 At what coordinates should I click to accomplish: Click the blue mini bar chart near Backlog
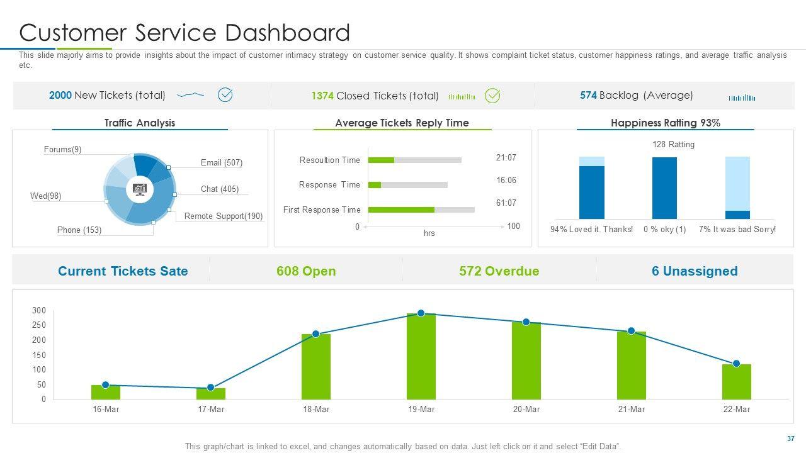coord(742,98)
